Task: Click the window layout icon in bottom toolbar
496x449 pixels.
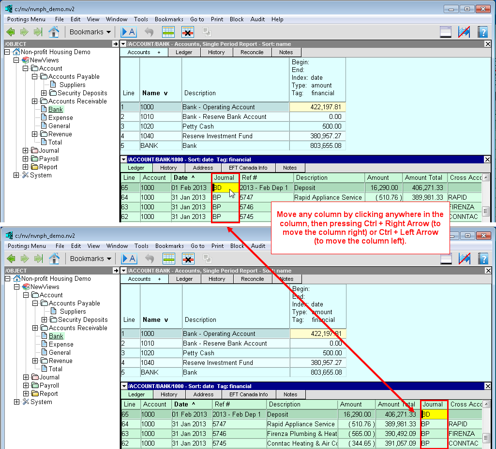Action: 446,259
